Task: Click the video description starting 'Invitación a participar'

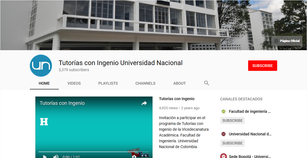Action: click(x=184, y=132)
